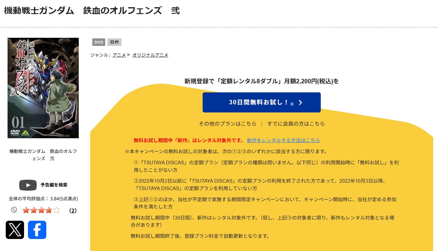The width and height of the screenshot is (438, 251).
Task: Clear the rating with the prohibition icon
Action: [14, 210]
